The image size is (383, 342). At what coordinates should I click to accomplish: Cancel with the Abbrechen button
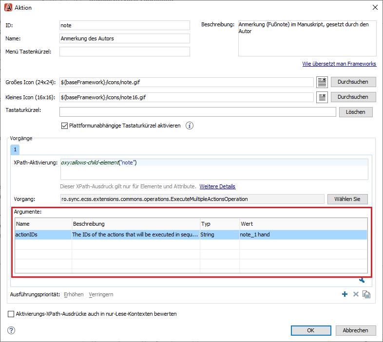pyautogui.click(x=356, y=330)
